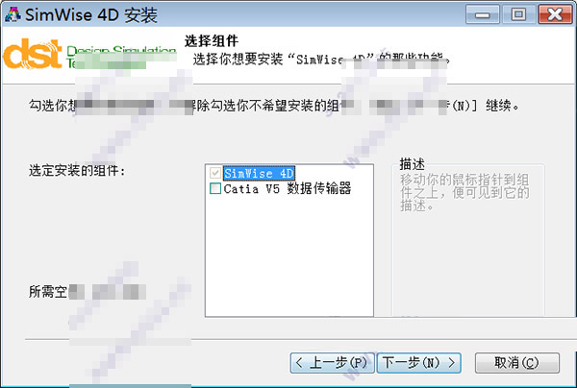Go back with 上一步(P) button
577x388 pixels.
coord(333,363)
